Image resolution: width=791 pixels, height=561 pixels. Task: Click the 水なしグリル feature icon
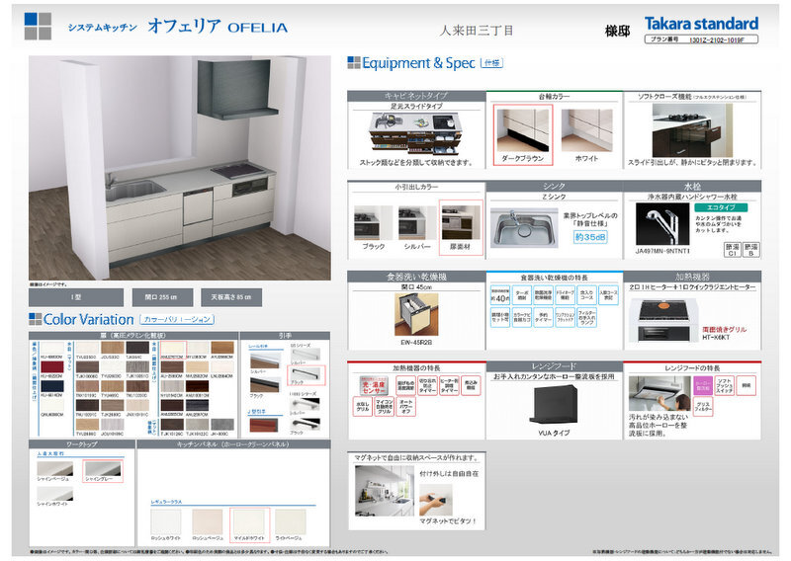click(363, 406)
